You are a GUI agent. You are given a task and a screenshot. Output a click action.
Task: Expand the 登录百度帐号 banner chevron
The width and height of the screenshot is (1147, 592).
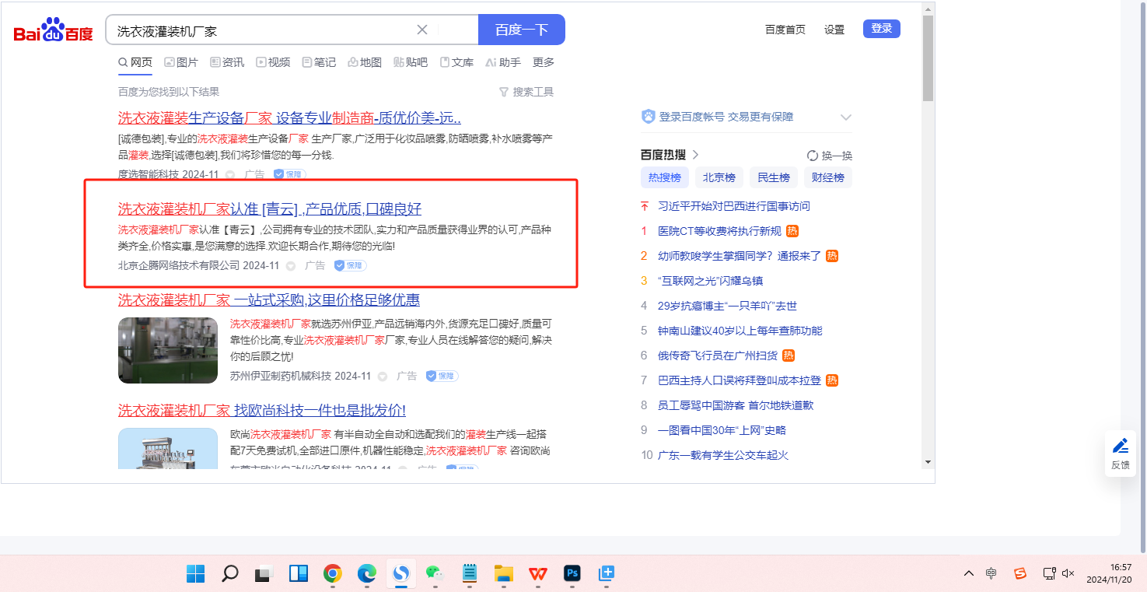pos(846,117)
